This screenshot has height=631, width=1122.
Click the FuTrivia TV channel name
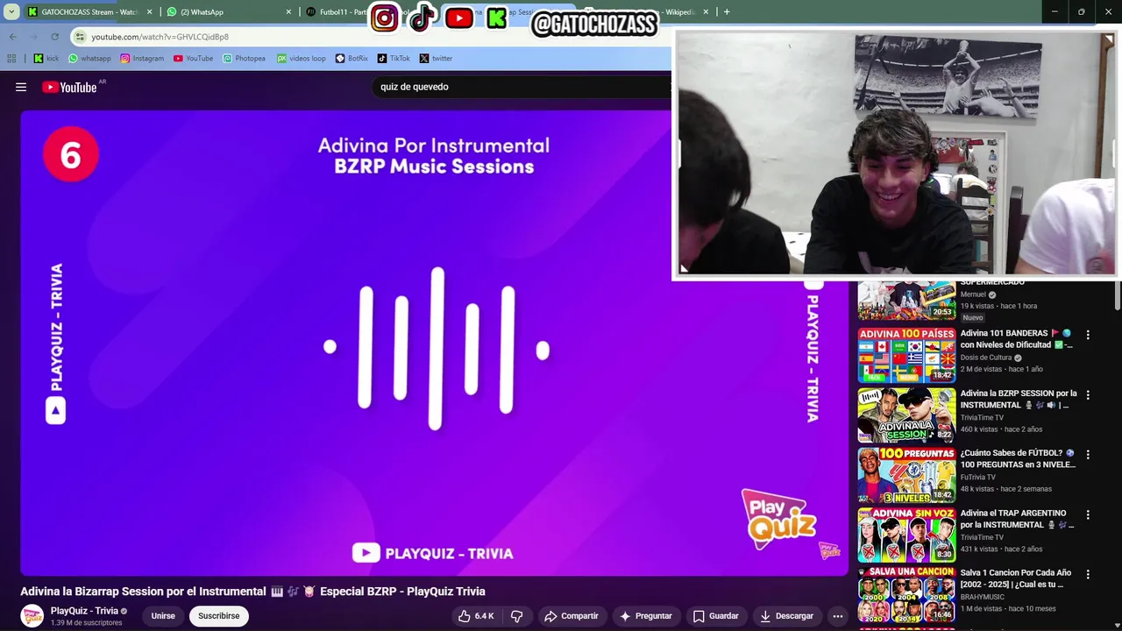coord(978,478)
